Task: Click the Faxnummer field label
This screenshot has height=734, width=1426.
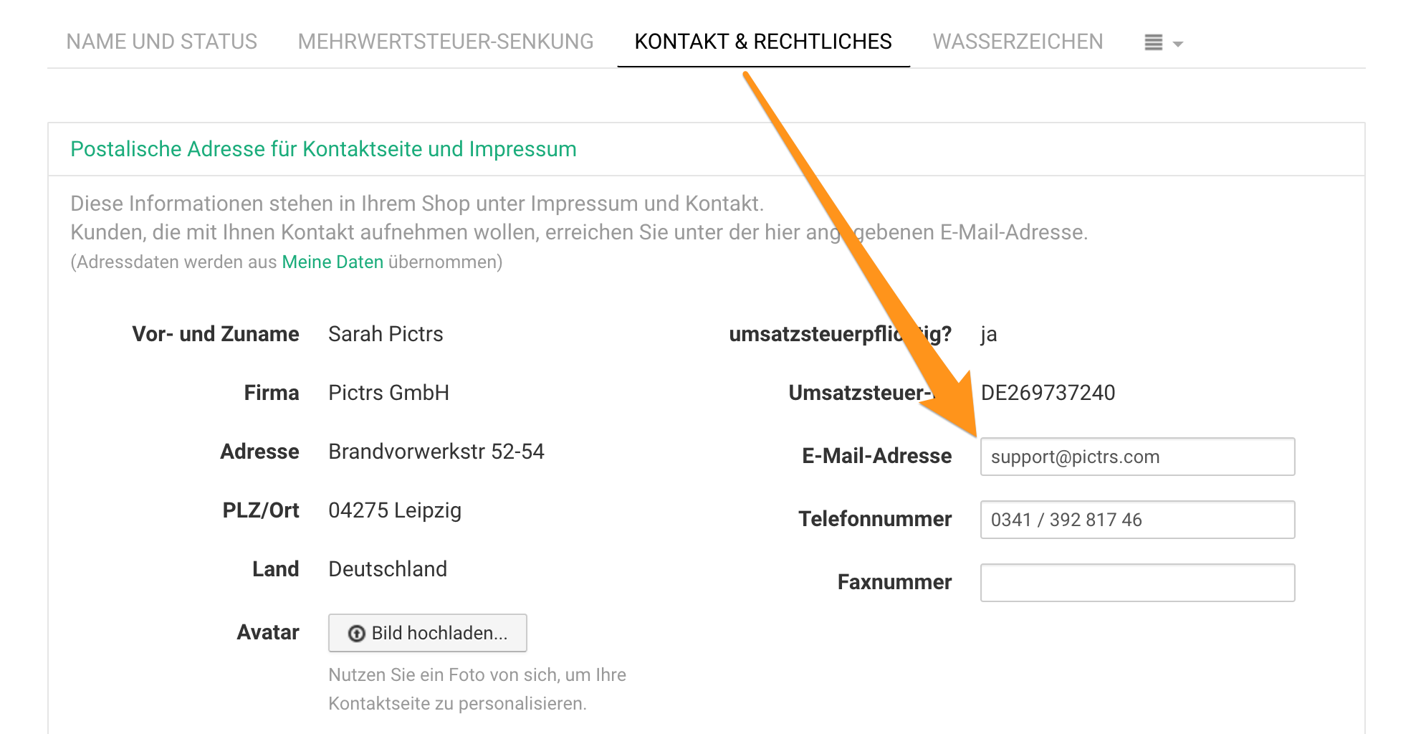Action: coord(894,583)
